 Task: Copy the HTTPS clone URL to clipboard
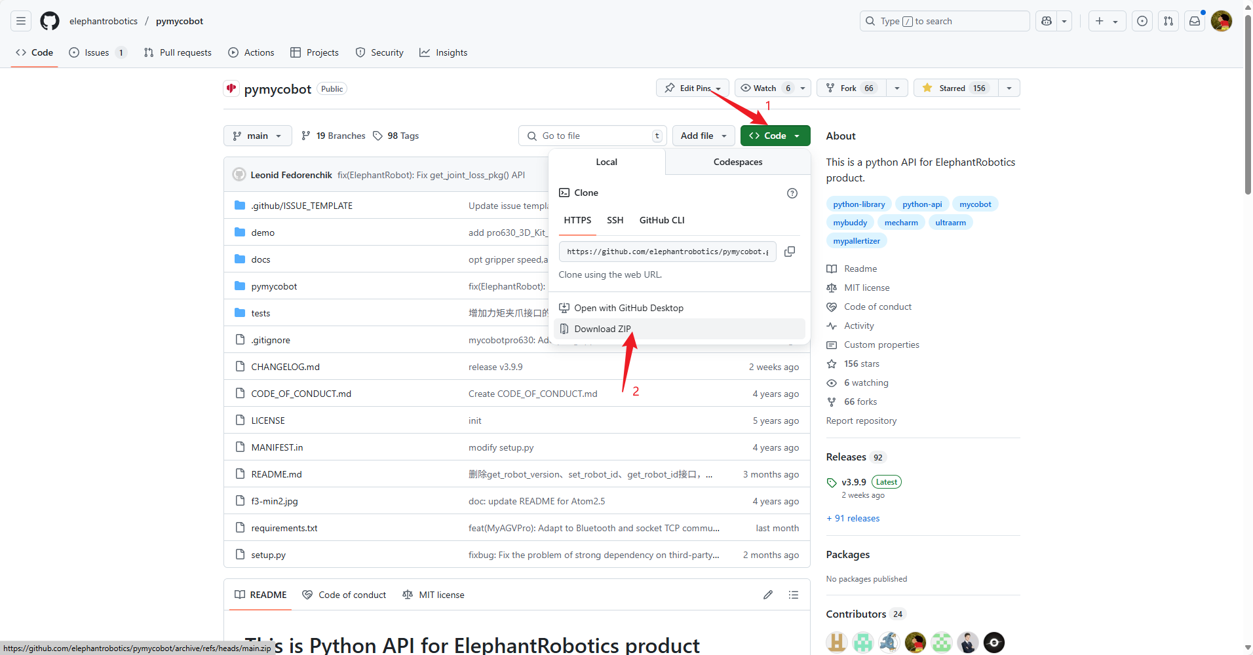[790, 252]
